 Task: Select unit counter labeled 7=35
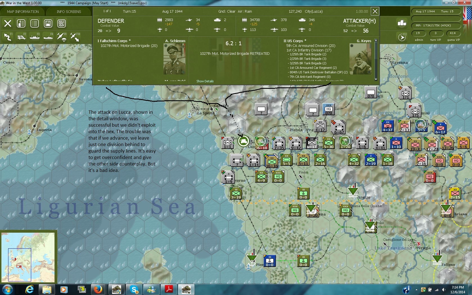point(279,143)
